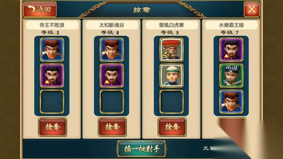Select blue-framed hero portrait in 太和斷魂谷
The image size is (283, 159).
tap(112, 50)
